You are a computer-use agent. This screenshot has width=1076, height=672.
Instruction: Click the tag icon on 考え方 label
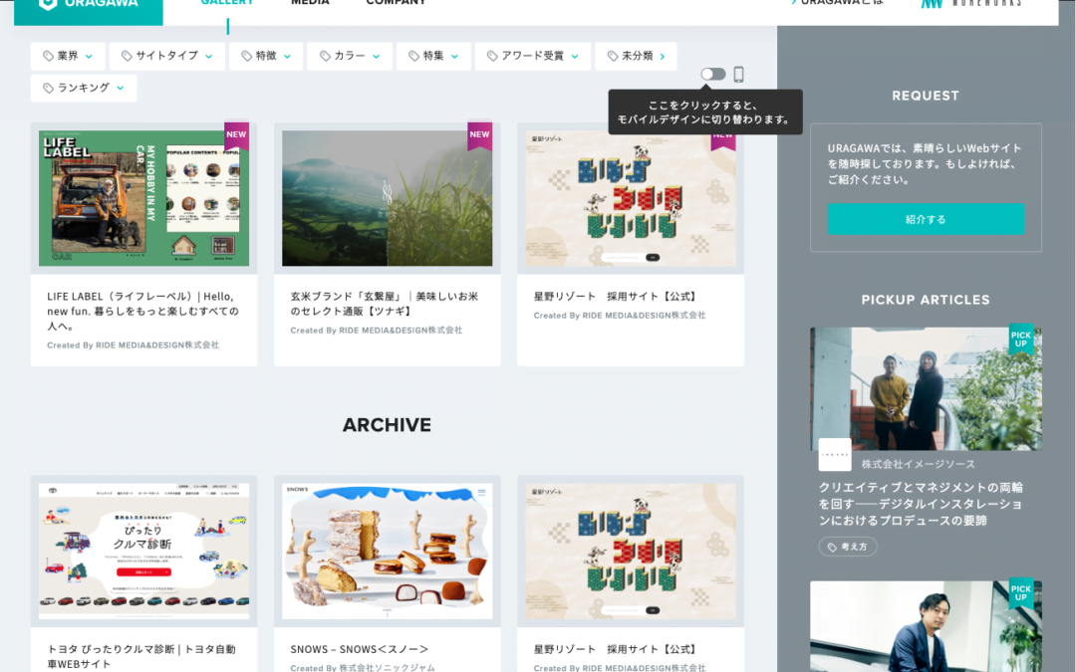click(832, 548)
